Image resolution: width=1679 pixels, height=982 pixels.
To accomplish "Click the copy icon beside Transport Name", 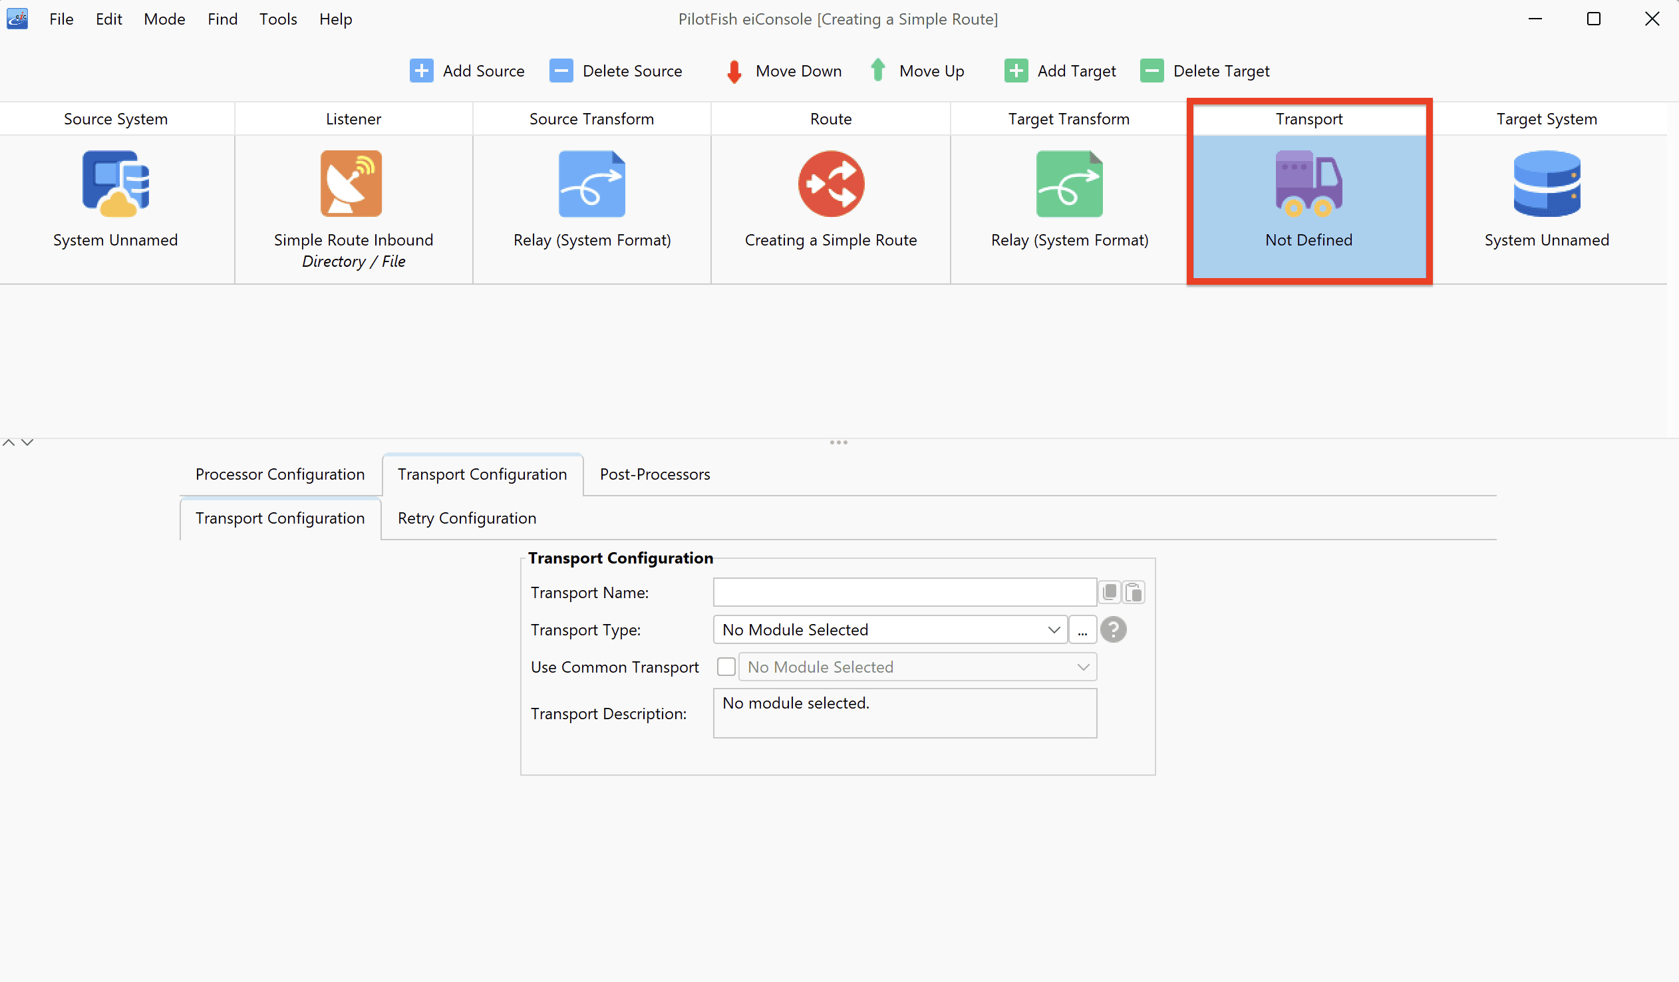I will (1110, 592).
